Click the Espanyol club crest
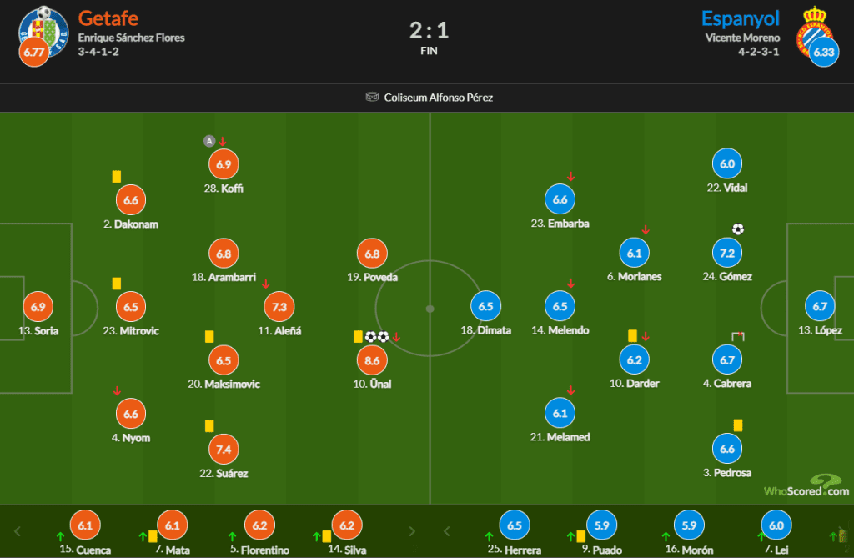Screen dimensions: 854x558 (x=815, y=31)
